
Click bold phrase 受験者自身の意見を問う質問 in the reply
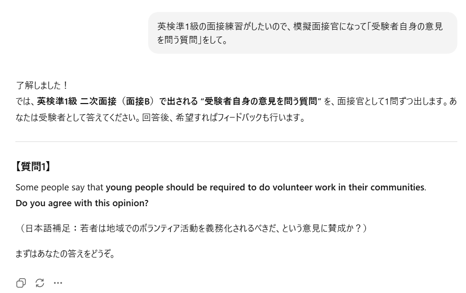tap(261, 101)
